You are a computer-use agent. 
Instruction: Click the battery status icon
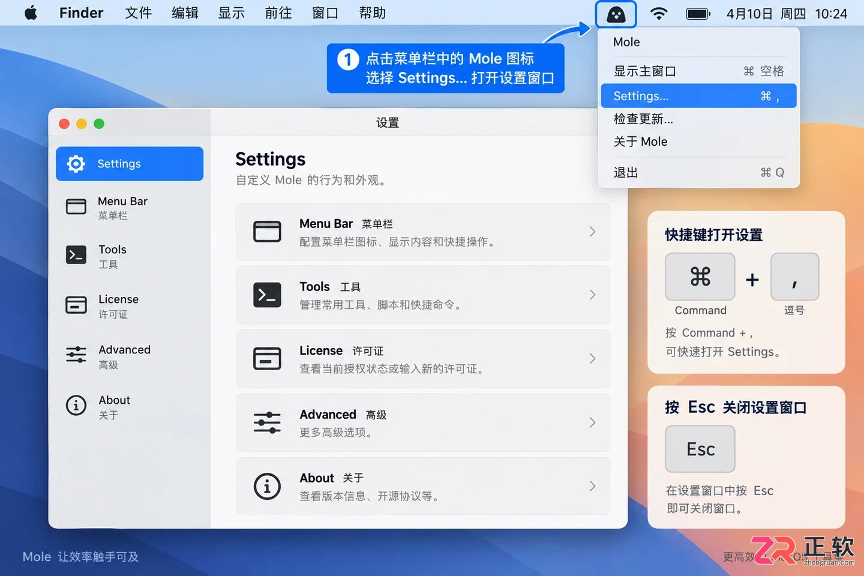[x=698, y=13]
